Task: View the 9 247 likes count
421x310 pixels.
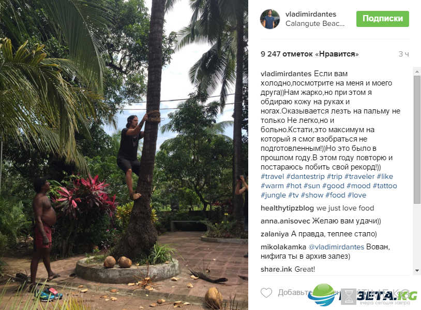Action: 309,54
